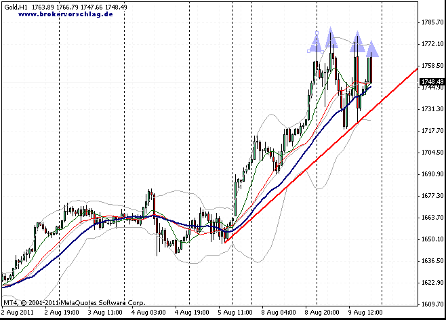Click price scale value 1758.50
This screenshot has height=320, width=446.
coord(432,65)
